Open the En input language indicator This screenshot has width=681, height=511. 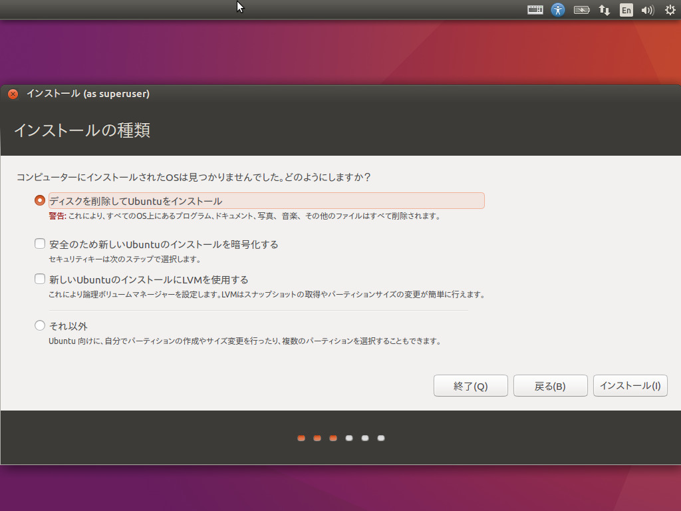pos(626,9)
